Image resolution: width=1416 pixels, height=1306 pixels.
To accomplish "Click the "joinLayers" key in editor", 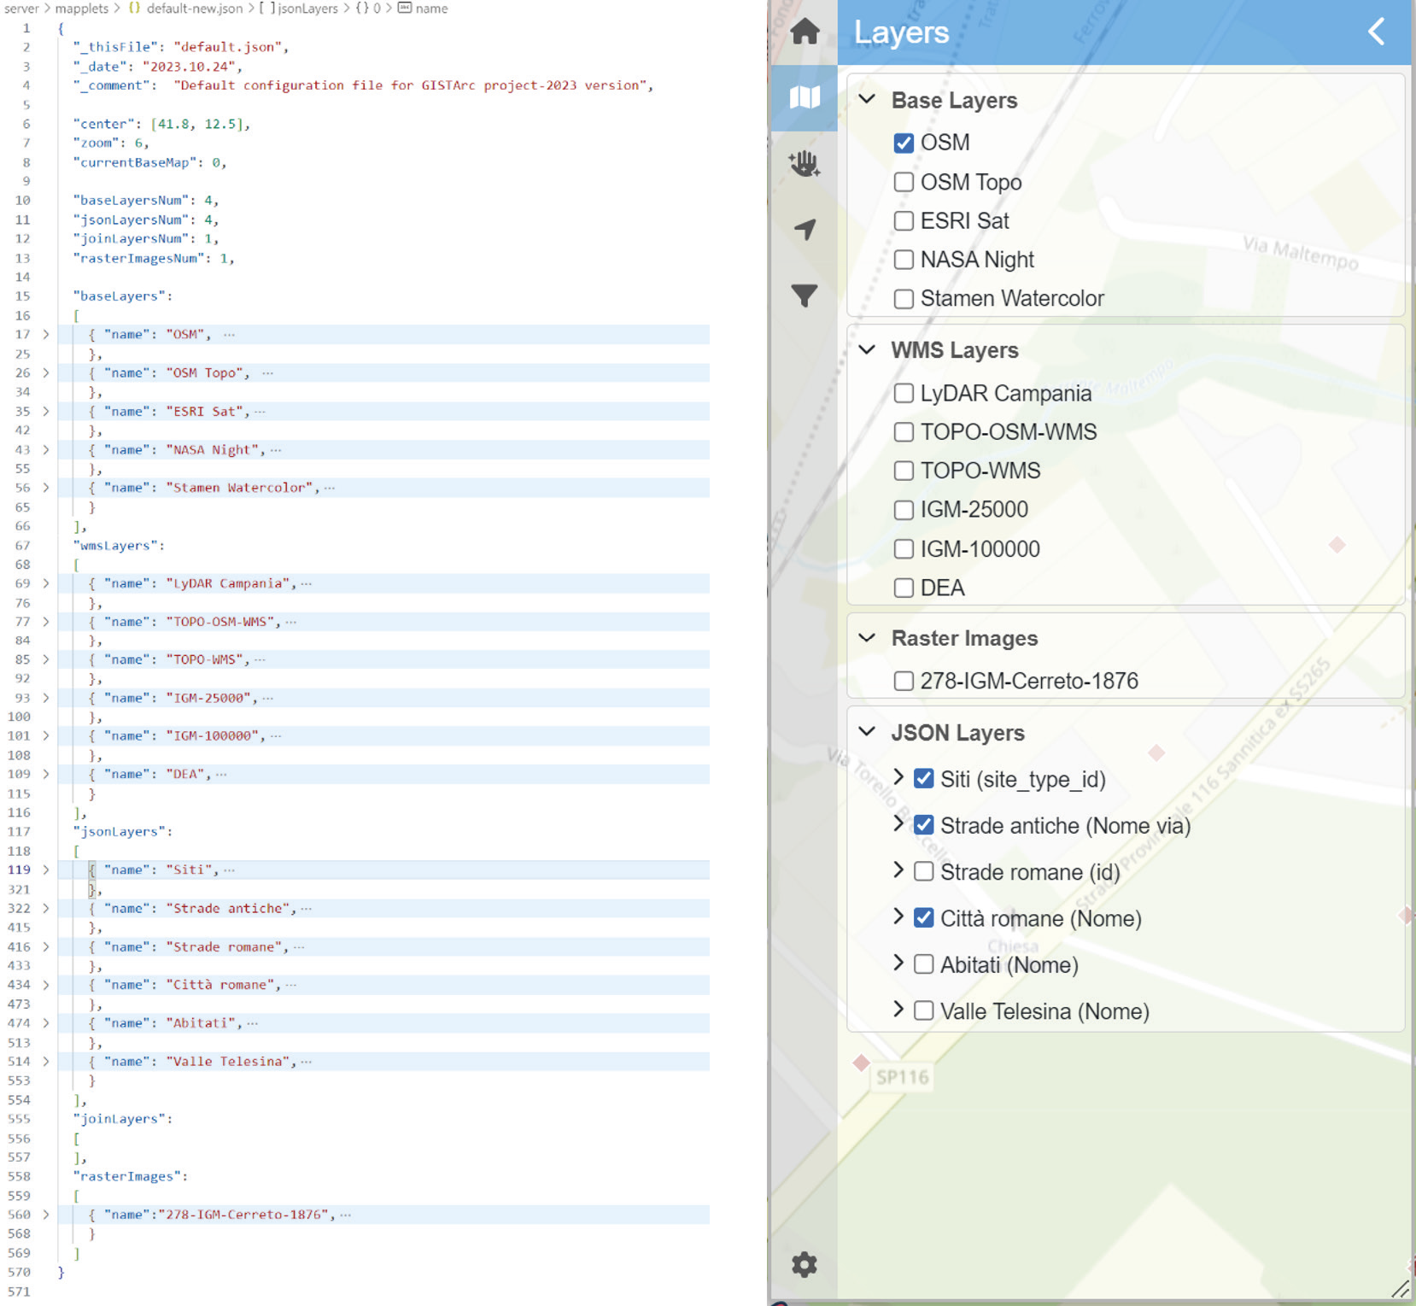I will point(122,1119).
